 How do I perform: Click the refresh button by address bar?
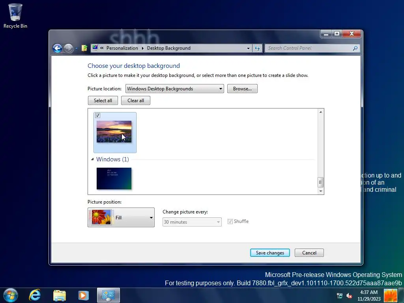point(257,48)
